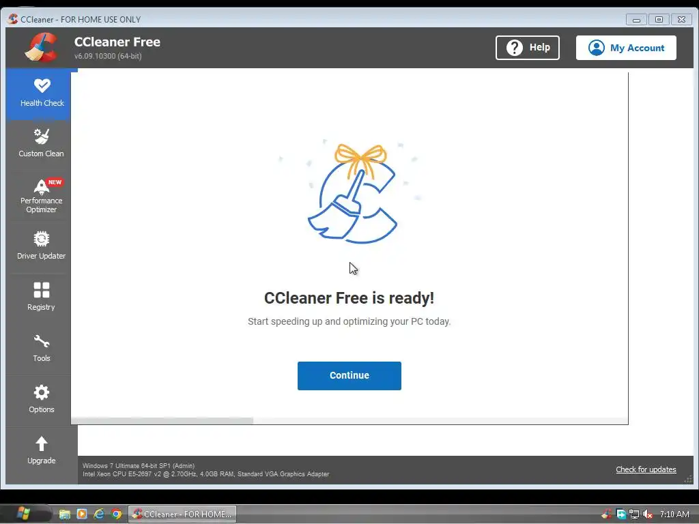Screen dimensions: 699x524
Task: Open the Registry cleaner
Action: coord(41,297)
